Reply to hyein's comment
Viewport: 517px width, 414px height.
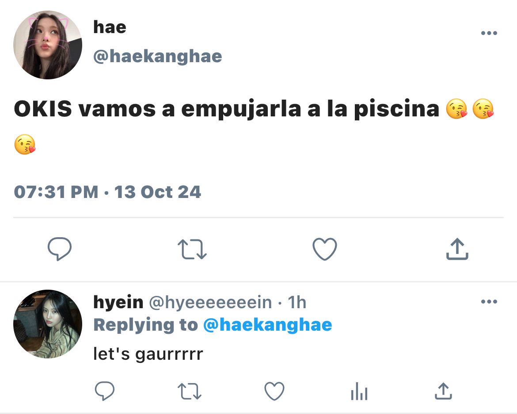(105, 391)
